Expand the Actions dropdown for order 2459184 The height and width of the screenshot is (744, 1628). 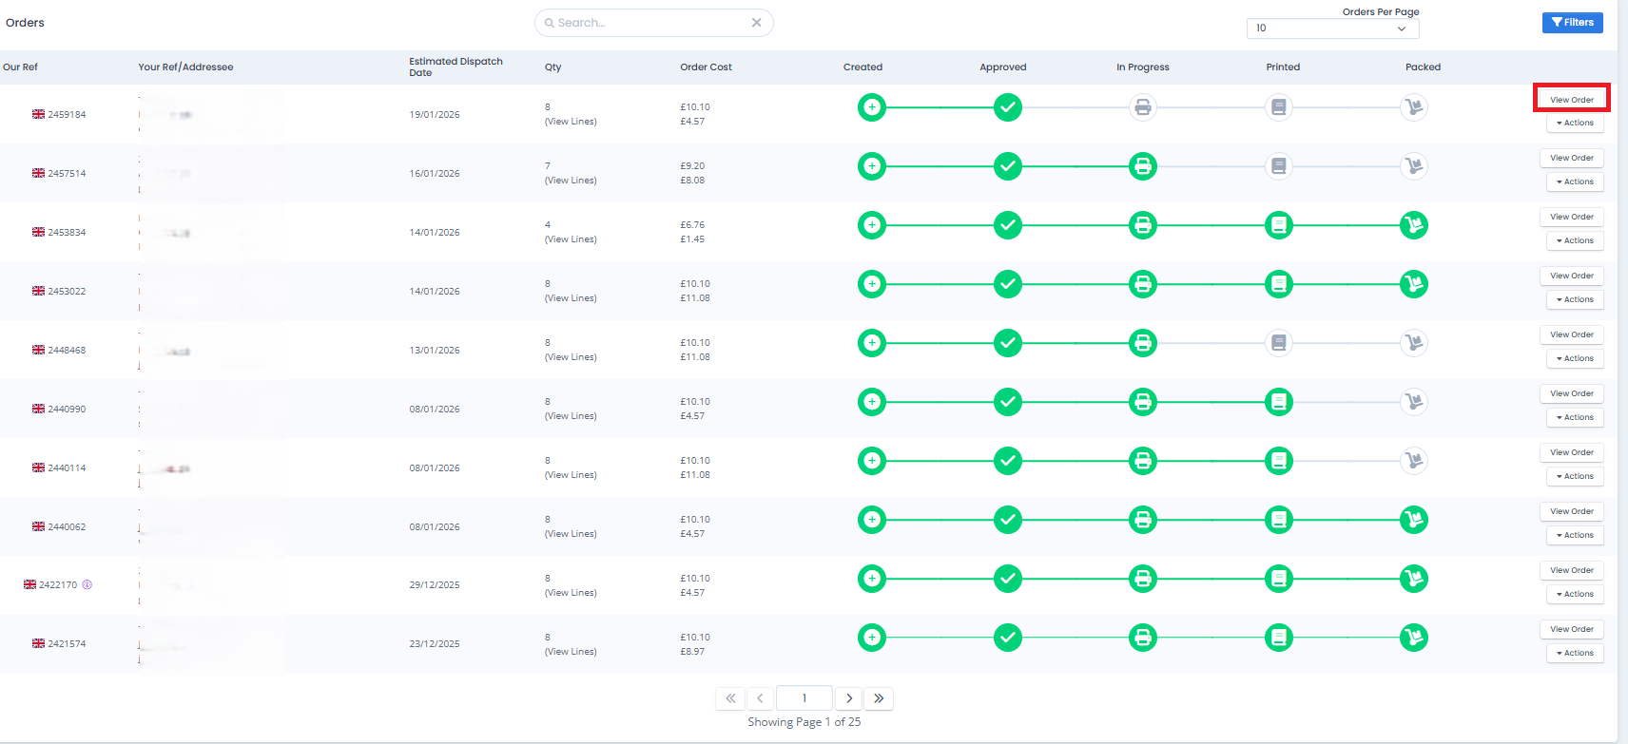pos(1575,124)
